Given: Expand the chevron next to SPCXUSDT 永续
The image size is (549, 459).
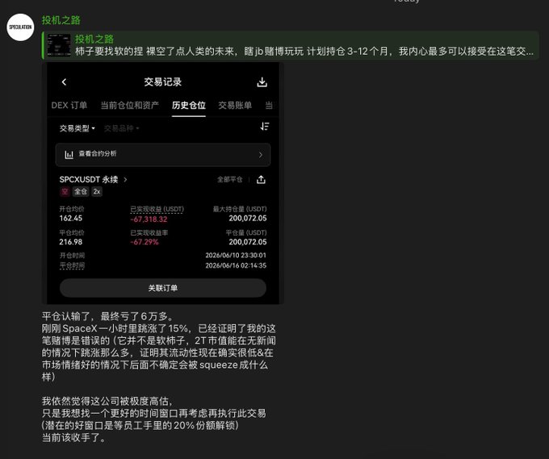Looking at the screenshot, I should click(x=125, y=179).
